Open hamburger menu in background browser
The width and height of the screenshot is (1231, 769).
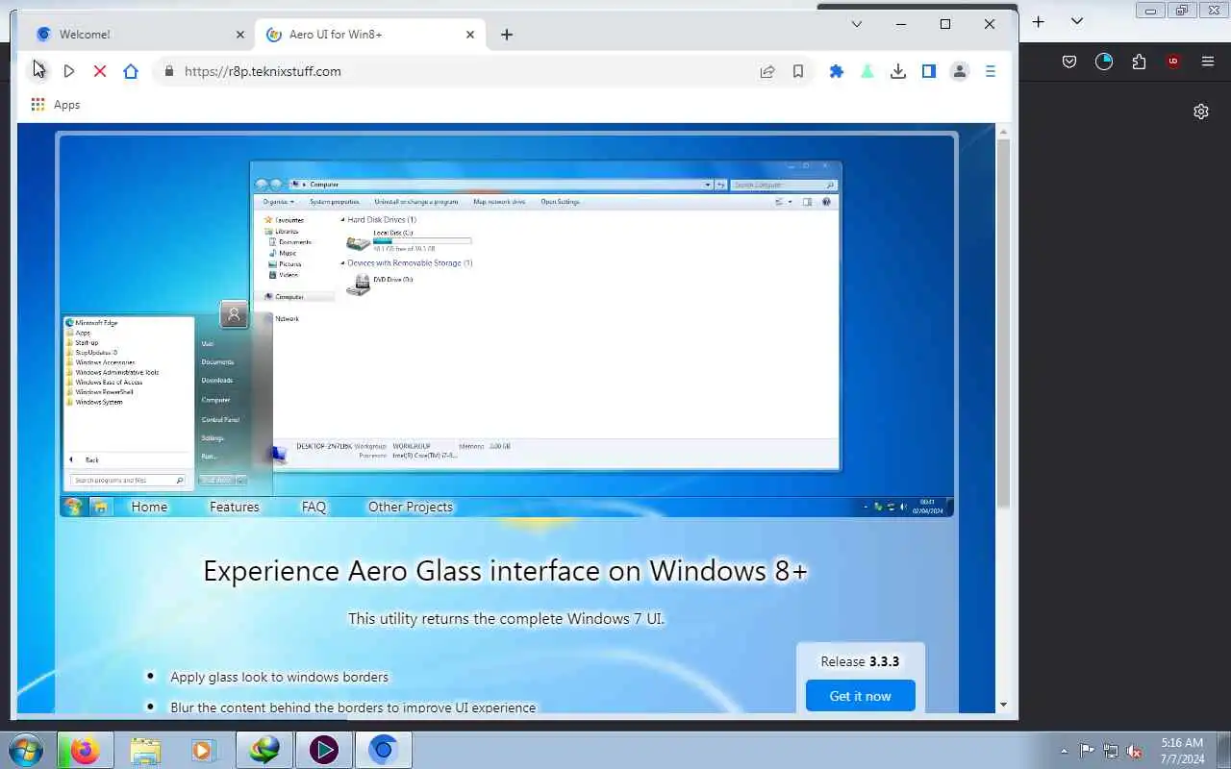pyautogui.click(x=1208, y=62)
